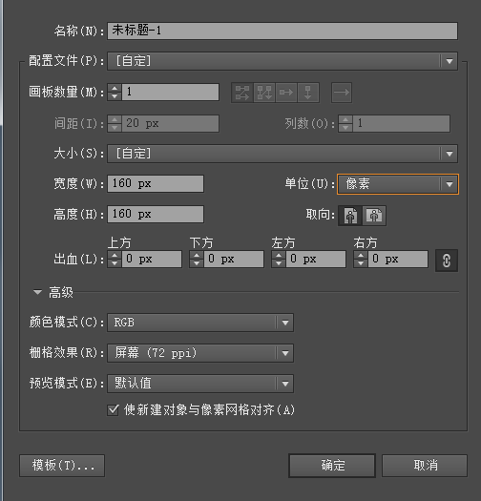Select the grid by row arrangement icon
Image resolution: width=481 pixels, height=501 pixels.
[242, 93]
